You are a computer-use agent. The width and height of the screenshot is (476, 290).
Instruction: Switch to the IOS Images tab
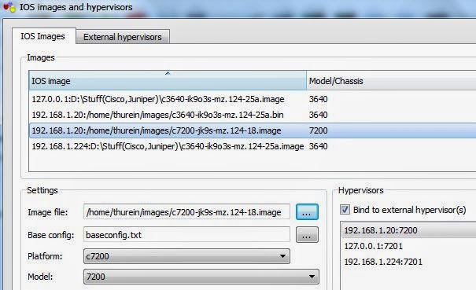point(43,36)
